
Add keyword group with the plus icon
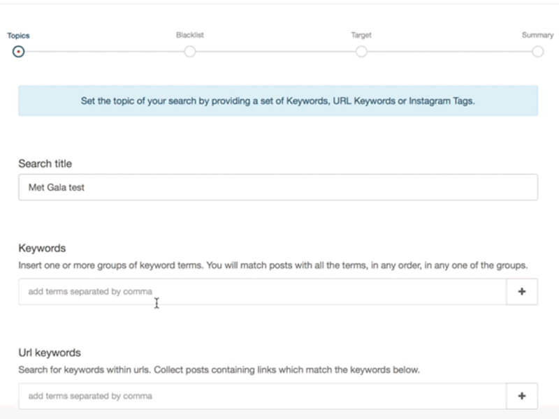522,292
